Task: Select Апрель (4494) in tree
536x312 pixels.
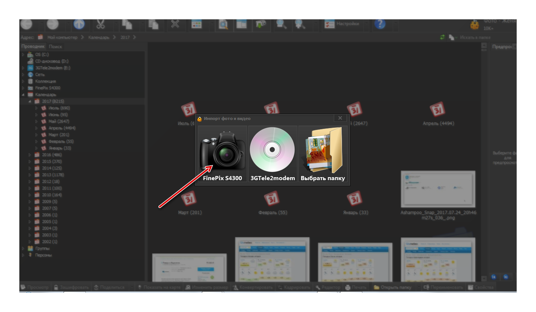Action: coord(62,128)
